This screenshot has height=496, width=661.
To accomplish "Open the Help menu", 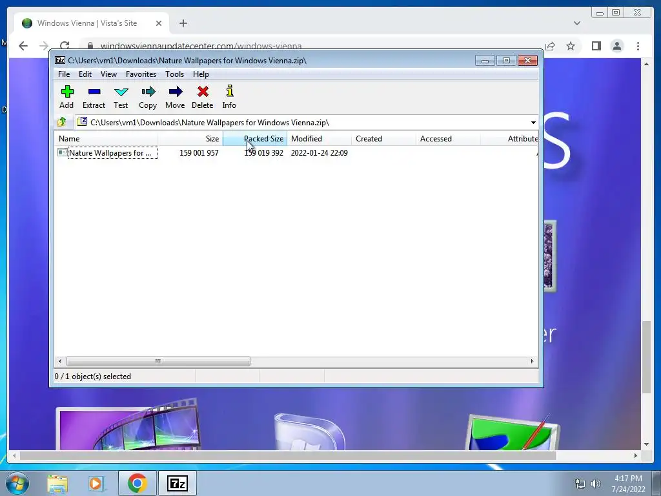I will [x=201, y=74].
